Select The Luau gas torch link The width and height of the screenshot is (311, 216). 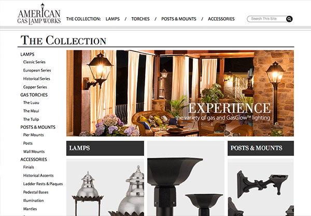pyautogui.click(x=31, y=102)
